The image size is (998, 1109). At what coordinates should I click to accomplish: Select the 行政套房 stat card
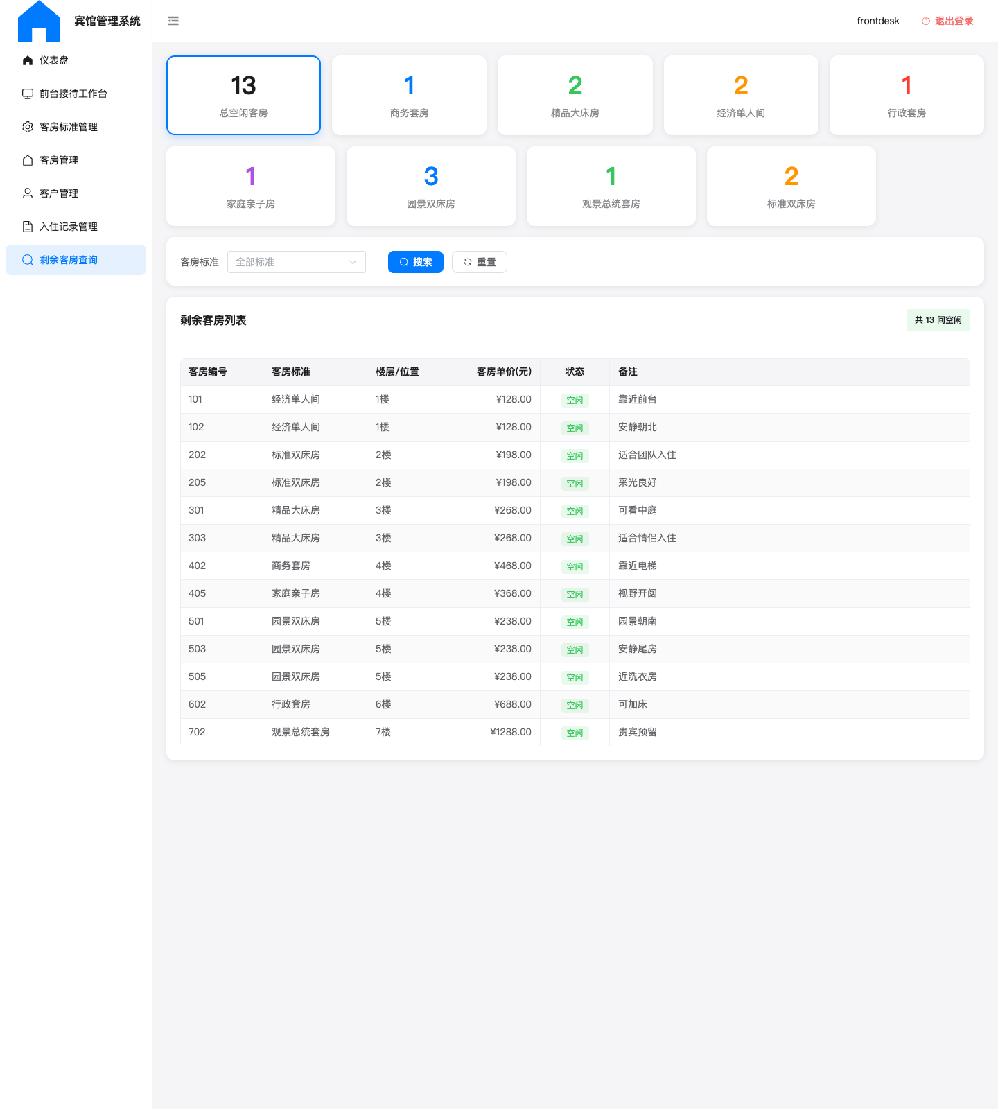[907, 95]
